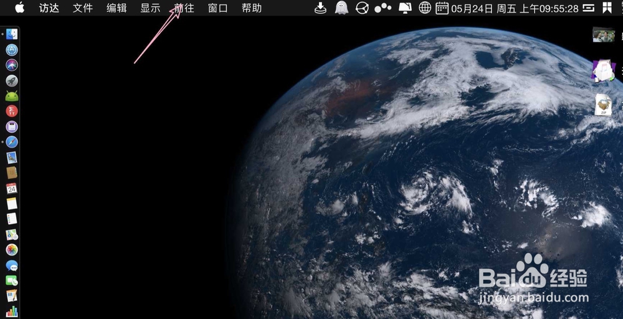
Task: Open the red round app icon in Dock
Action: 12,112
